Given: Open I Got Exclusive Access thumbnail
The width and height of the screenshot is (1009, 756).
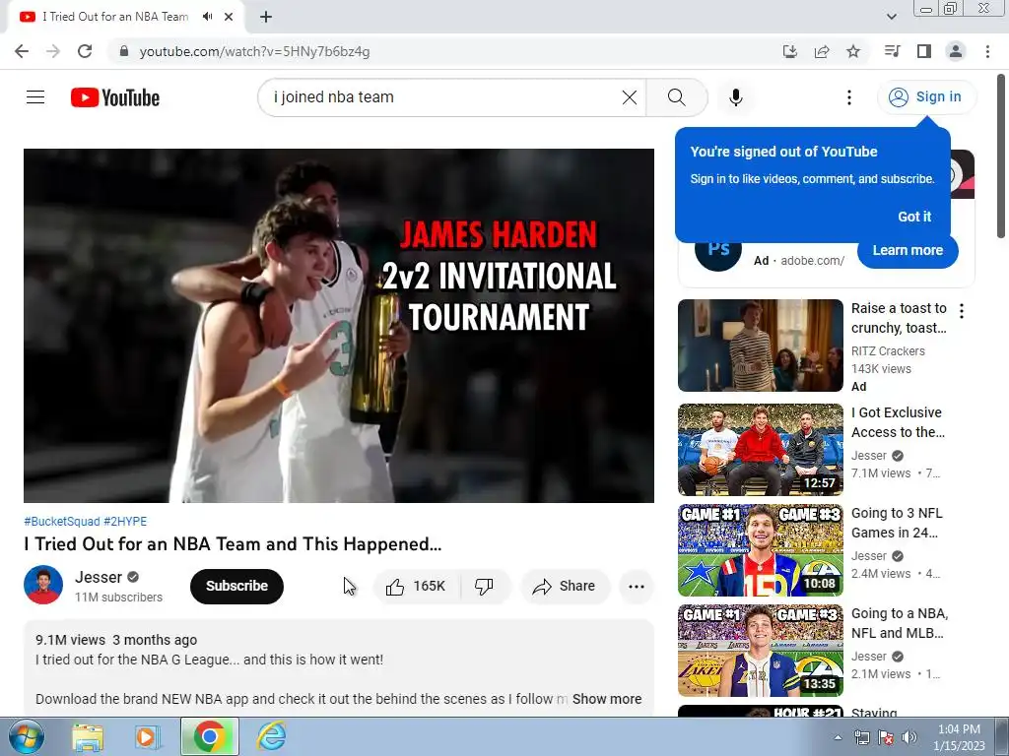Looking at the screenshot, I should 761,449.
